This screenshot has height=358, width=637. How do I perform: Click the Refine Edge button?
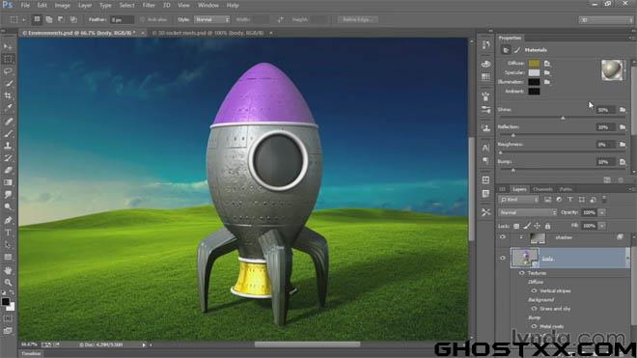pyautogui.click(x=356, y=19)
